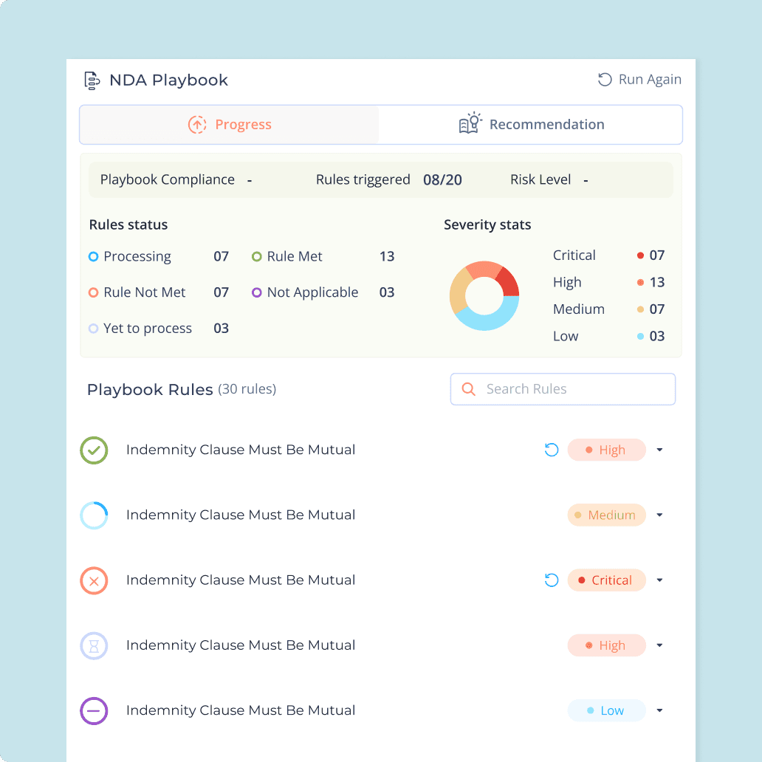
Task: Click the Run Again button text
Action: point(650,79)
